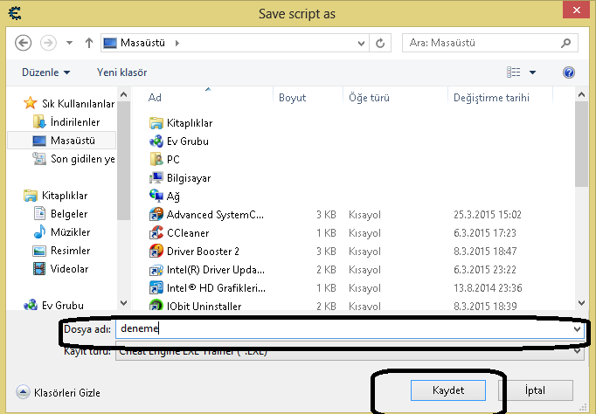Select the Intel HD Grafikleri shortcut icon

[x=156, y=288]
